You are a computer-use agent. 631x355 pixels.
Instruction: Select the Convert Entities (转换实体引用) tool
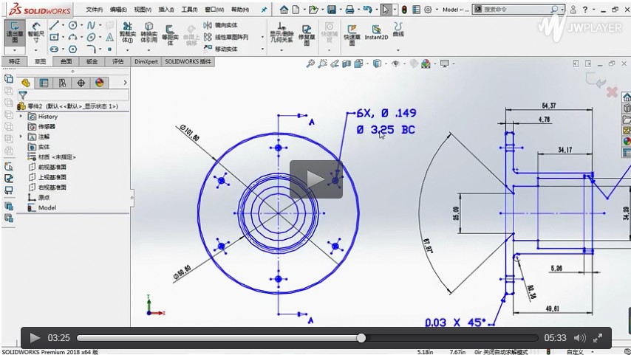click(149, 30)
